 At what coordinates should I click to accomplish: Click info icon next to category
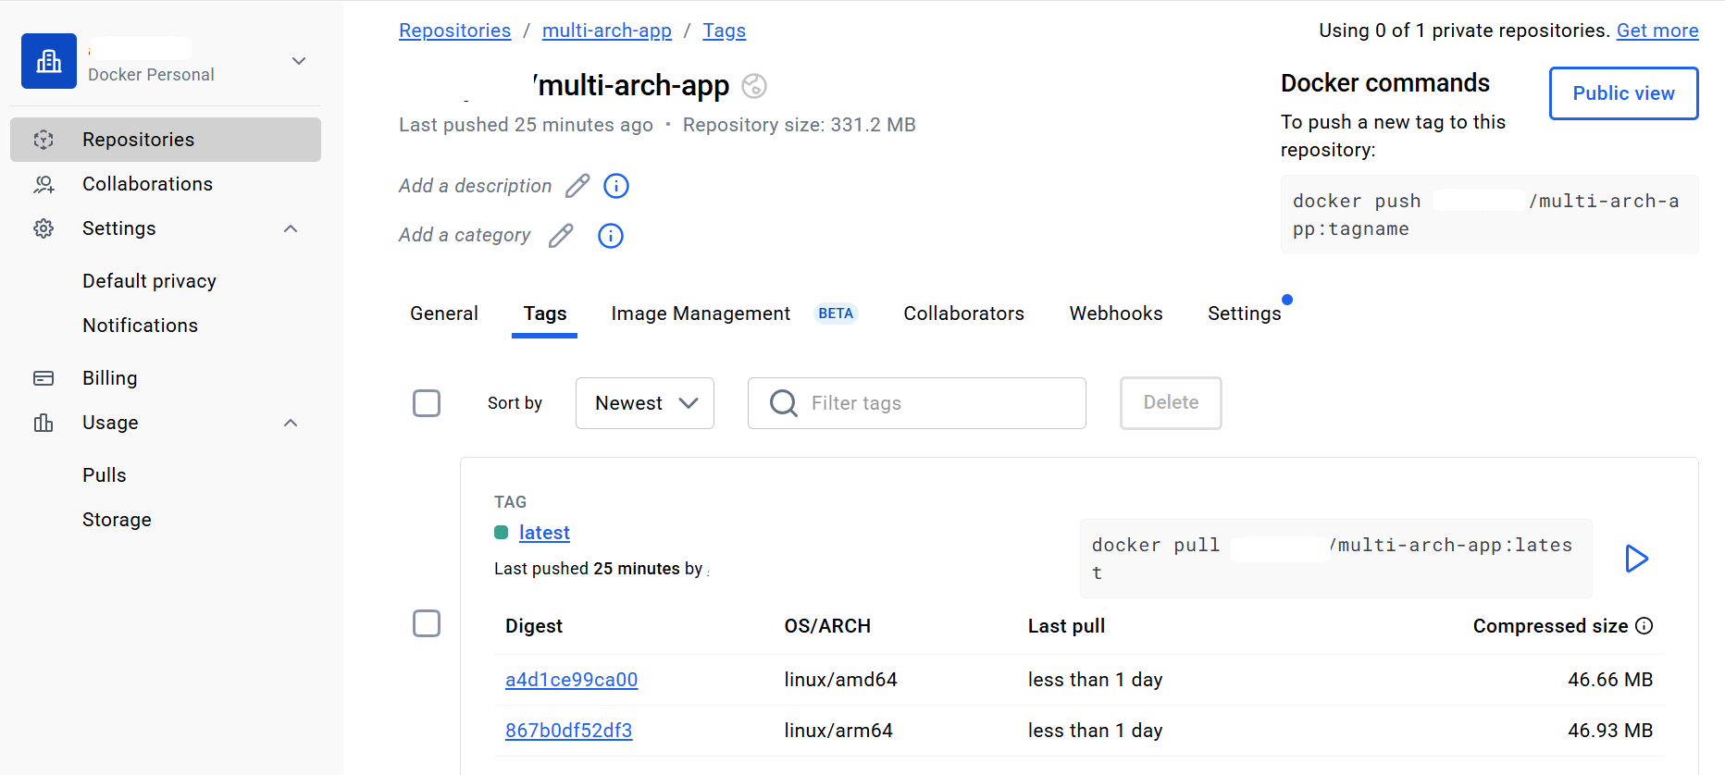coord(611,236)
